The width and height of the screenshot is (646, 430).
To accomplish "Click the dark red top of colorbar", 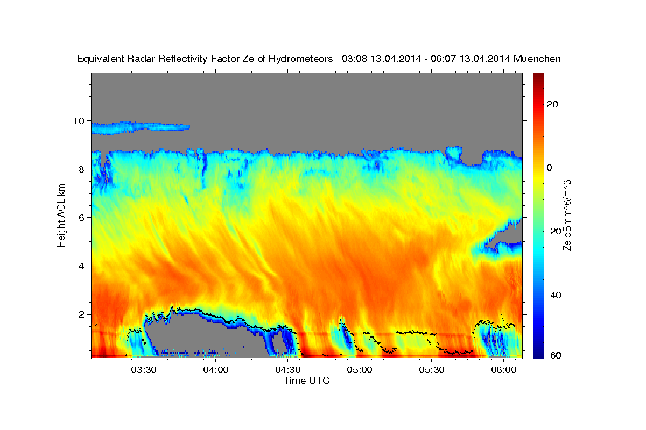I will click(538, 76).
